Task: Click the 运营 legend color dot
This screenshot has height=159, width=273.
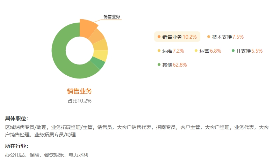Action: pyautogui.click(x=196, y=51)
